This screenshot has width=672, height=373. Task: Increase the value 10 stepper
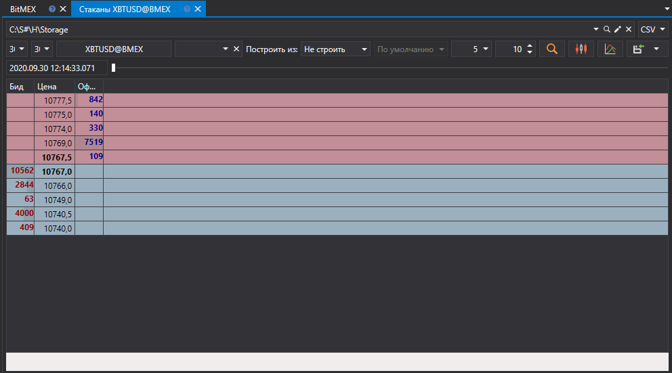530,46
